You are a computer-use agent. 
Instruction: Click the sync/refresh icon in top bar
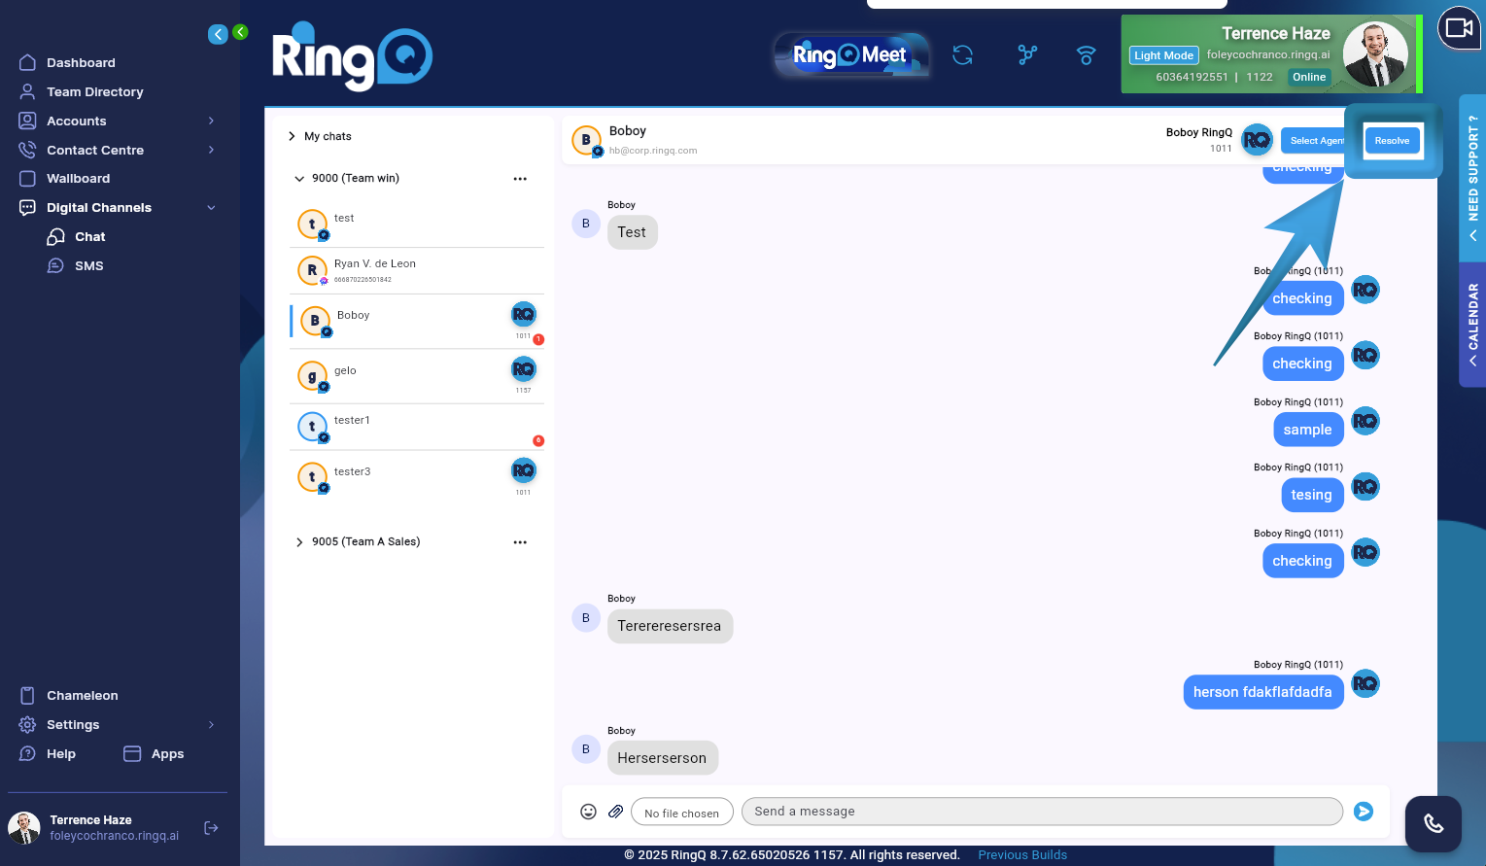962,55
